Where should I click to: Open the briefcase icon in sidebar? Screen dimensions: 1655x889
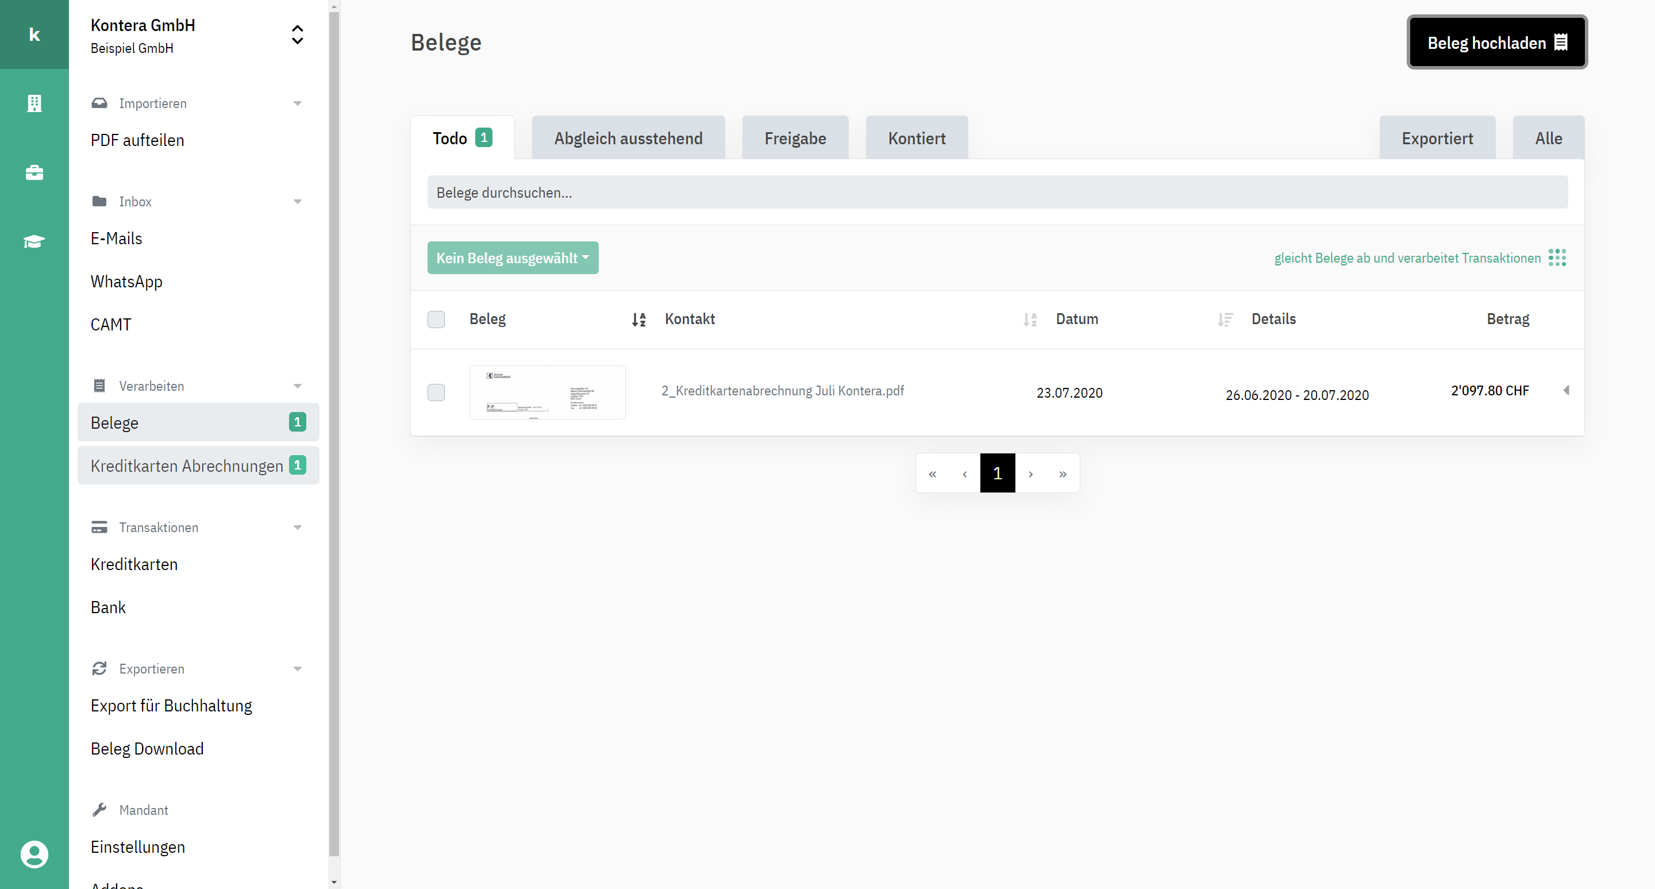point(34,172)
